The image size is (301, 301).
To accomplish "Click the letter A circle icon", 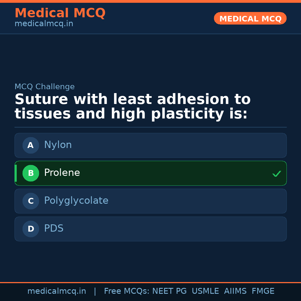I will pos(31,145).
